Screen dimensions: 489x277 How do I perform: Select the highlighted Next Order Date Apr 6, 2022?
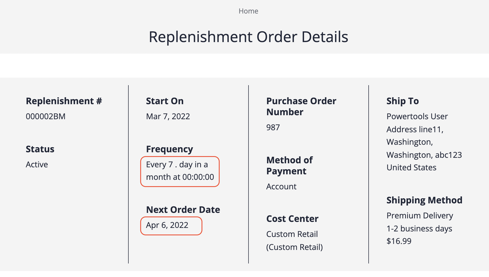pyautogui.click(x=167, y=225)
